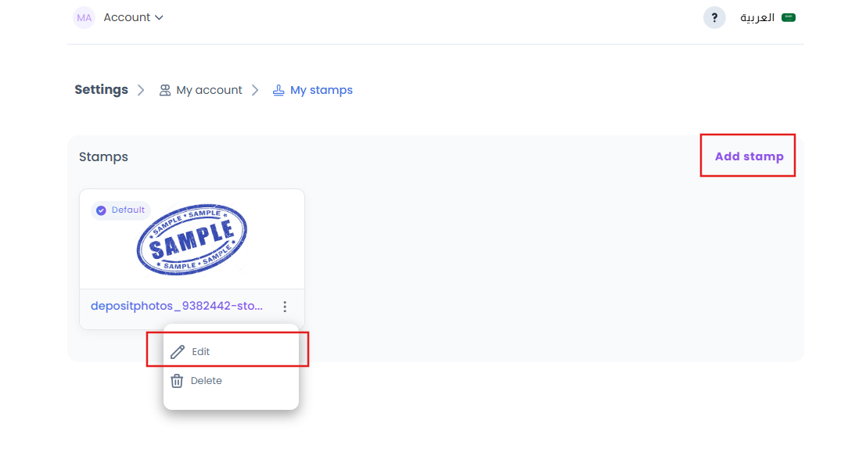This screenshot has width=841, height=456.
Task: Select the My stamps breadcrumb label
Action: (321, 90)
